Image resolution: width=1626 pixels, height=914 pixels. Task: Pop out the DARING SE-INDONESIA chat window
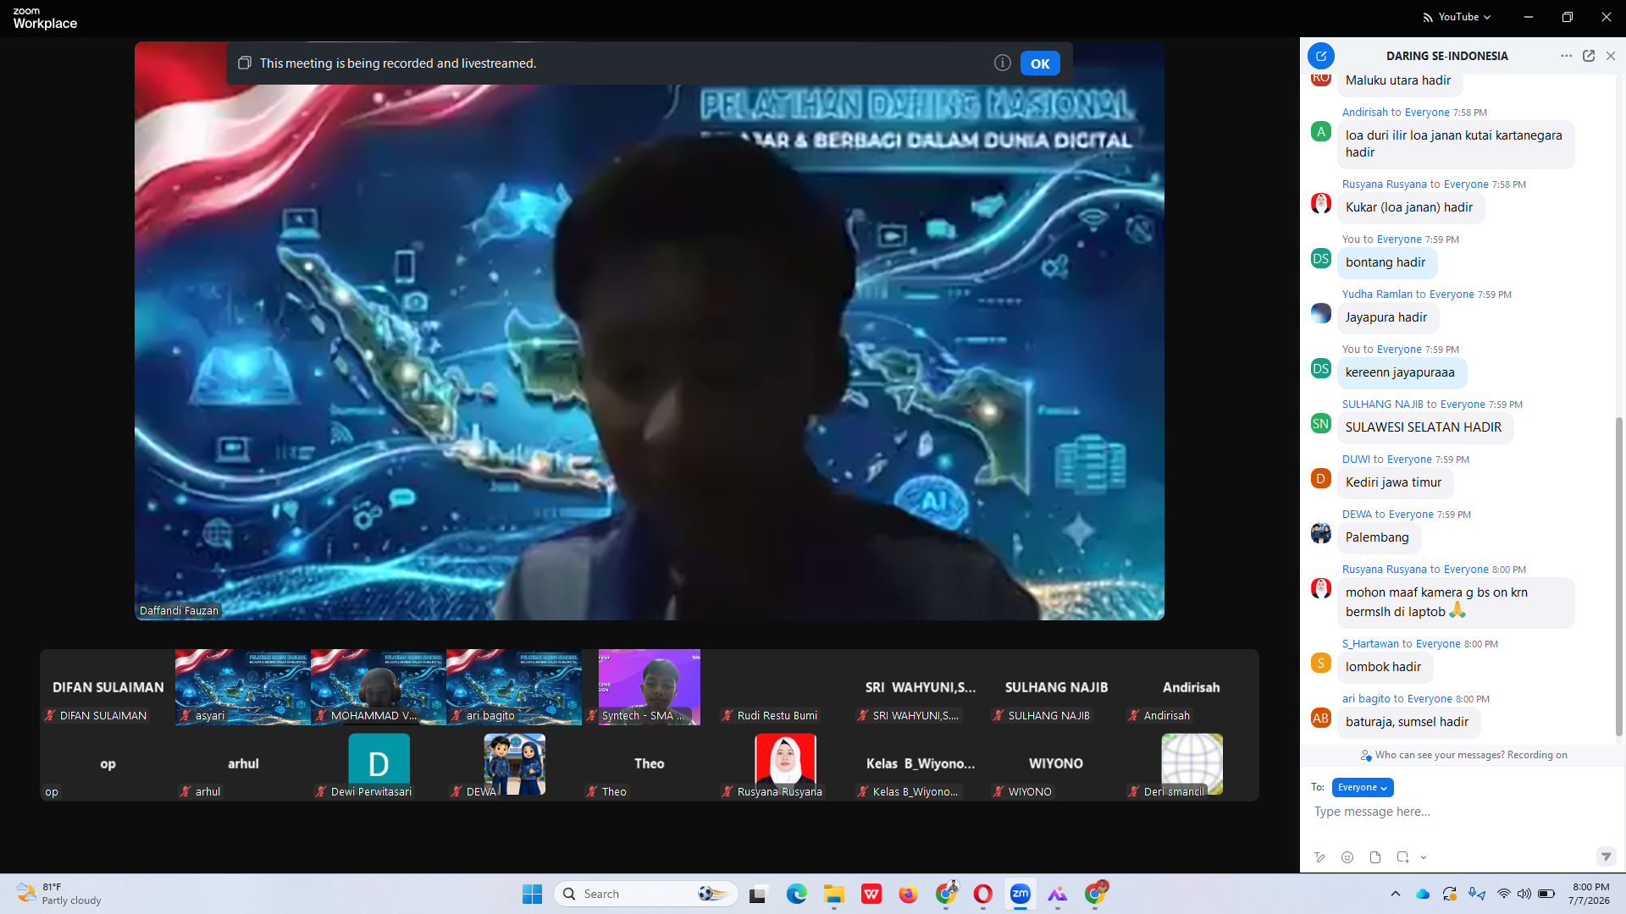coord(1589,56)
